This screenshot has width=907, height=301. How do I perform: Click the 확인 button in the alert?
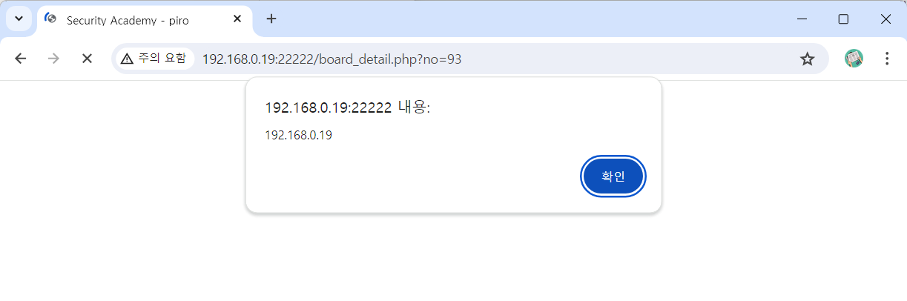(x=613, y=176)
